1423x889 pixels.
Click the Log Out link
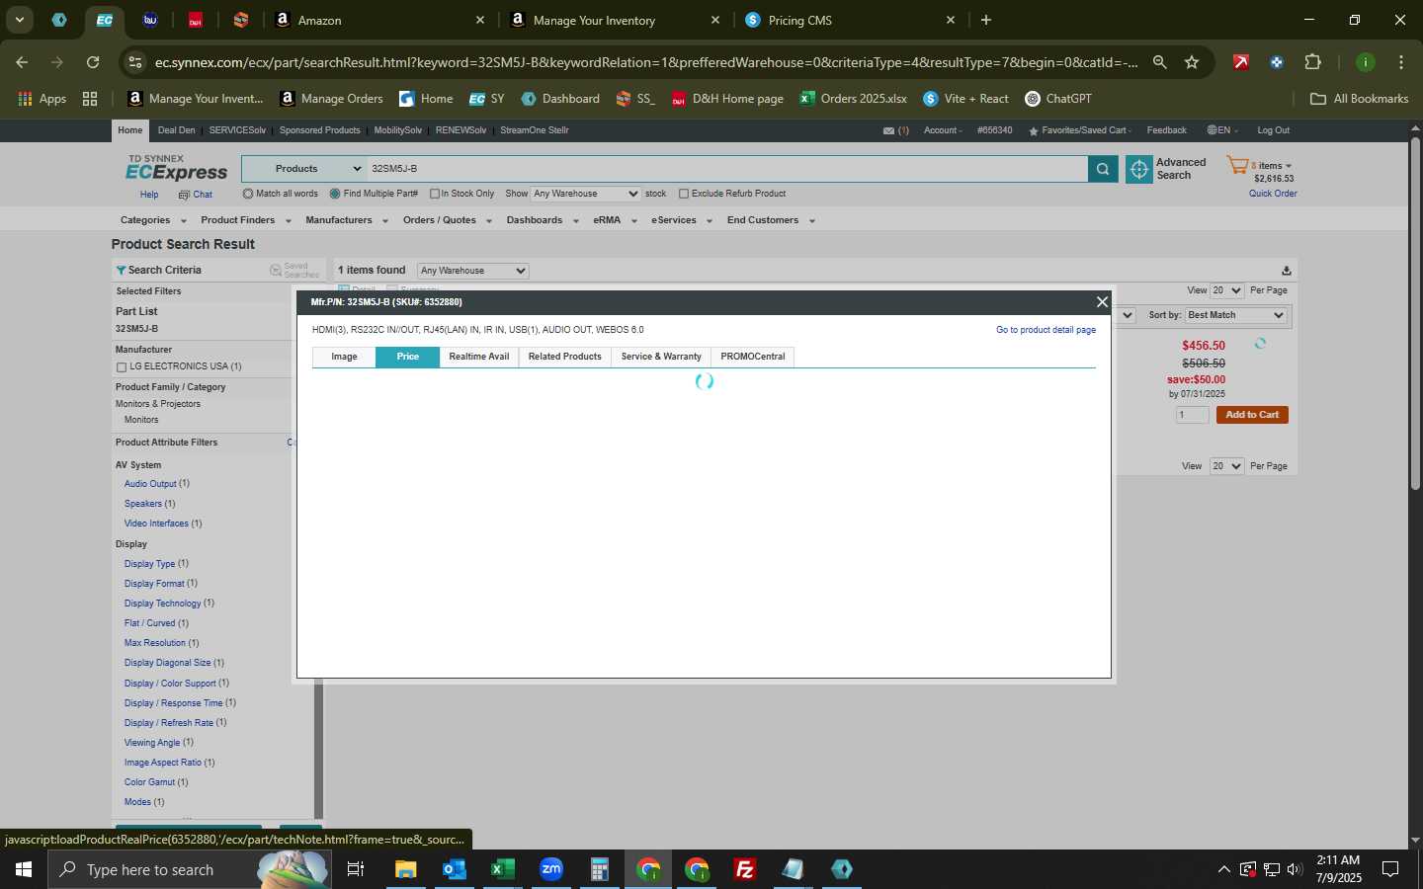click(1273, 130)
